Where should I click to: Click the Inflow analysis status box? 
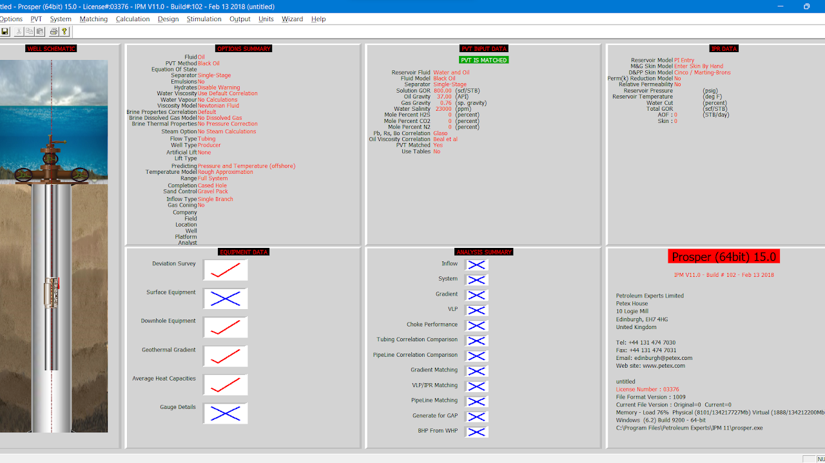476,265
